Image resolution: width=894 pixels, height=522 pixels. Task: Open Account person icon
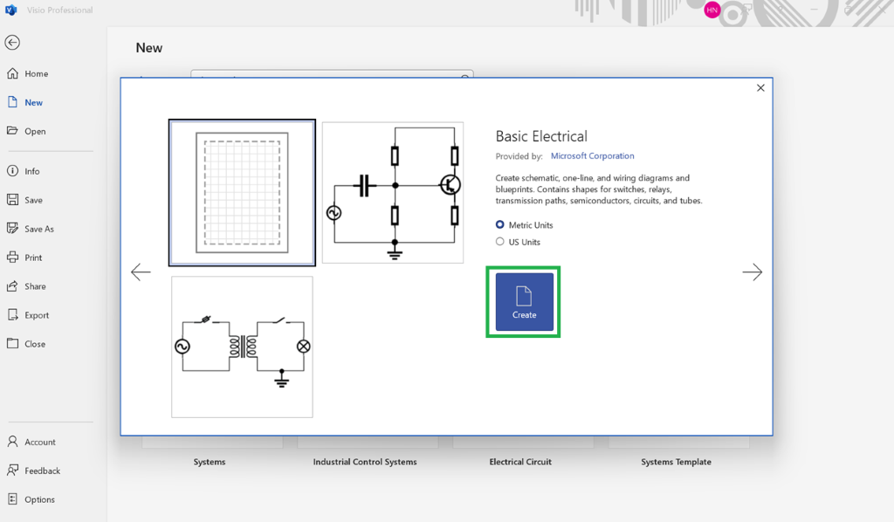[12, 442]
